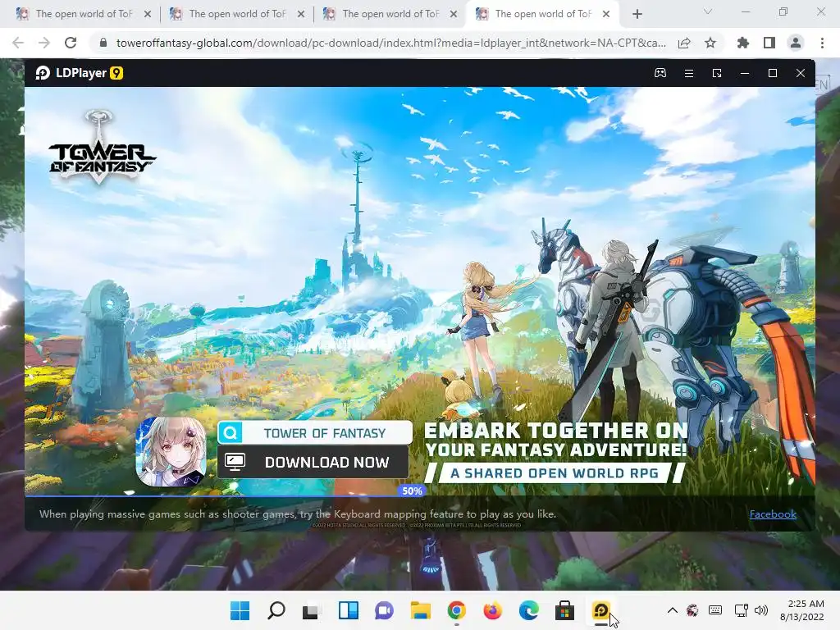Image resolution: width=840 pixels, height=630 pixels.
Task: Close the active fourth Chrome tab
Action: tap(606, 14)
